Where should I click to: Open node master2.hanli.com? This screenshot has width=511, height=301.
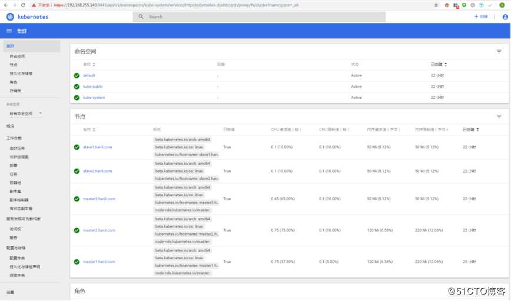(99, 230)
